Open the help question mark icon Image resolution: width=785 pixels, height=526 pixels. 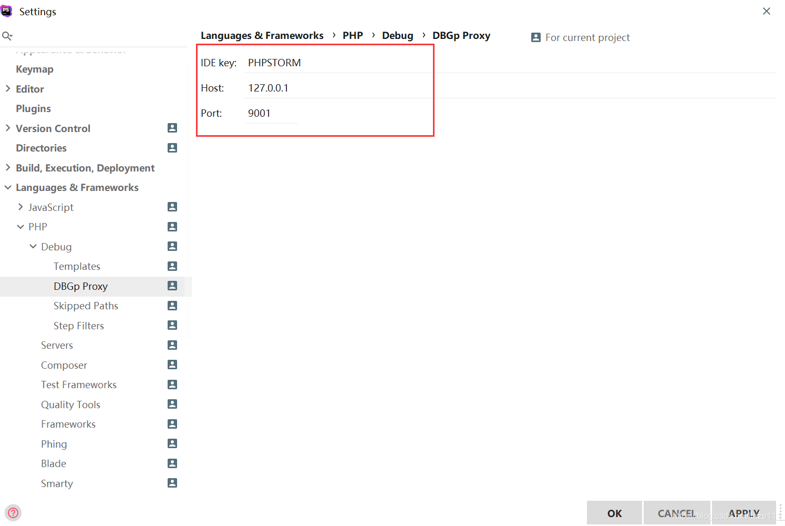[x=13, y=513]
